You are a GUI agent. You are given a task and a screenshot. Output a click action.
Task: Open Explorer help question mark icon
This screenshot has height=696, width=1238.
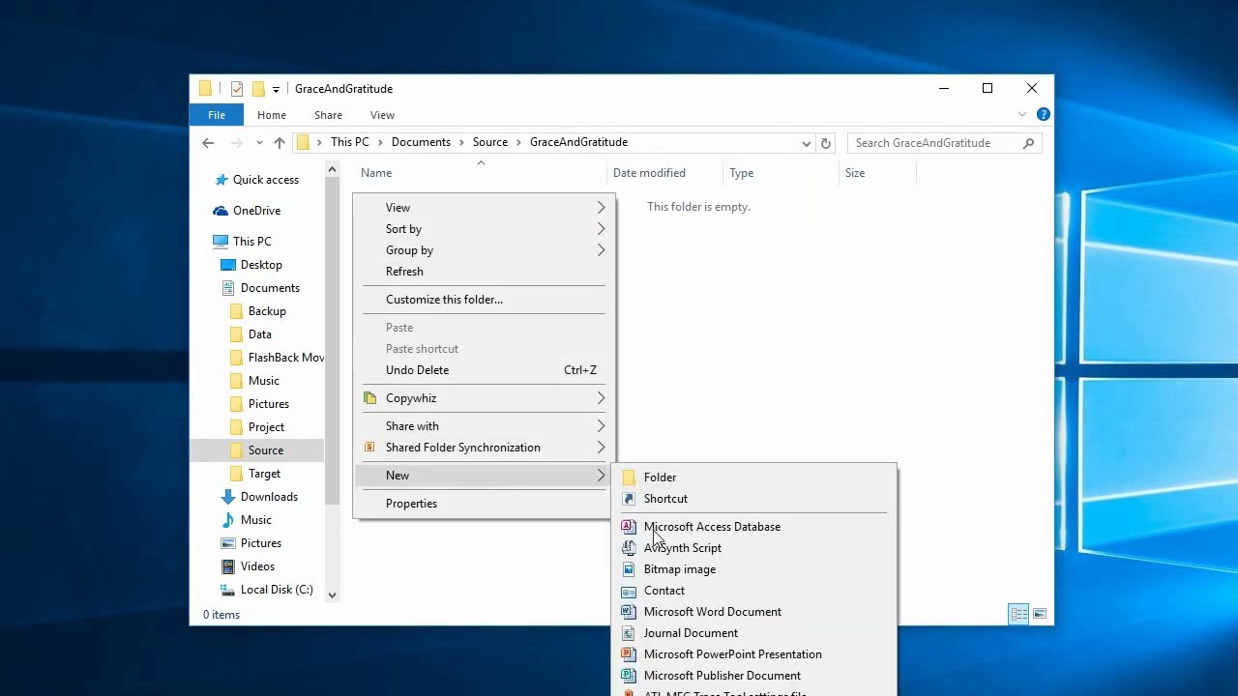1043,115
